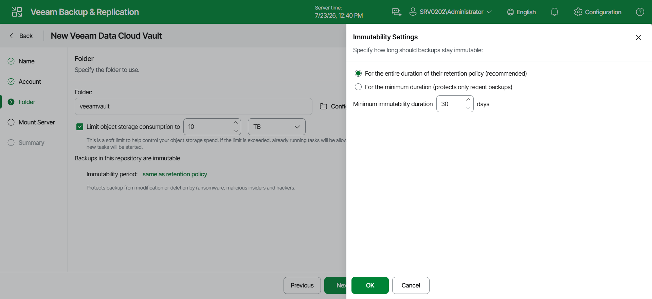
Task: Go to the Summary wizard step
Action: (x=31, y=143)
